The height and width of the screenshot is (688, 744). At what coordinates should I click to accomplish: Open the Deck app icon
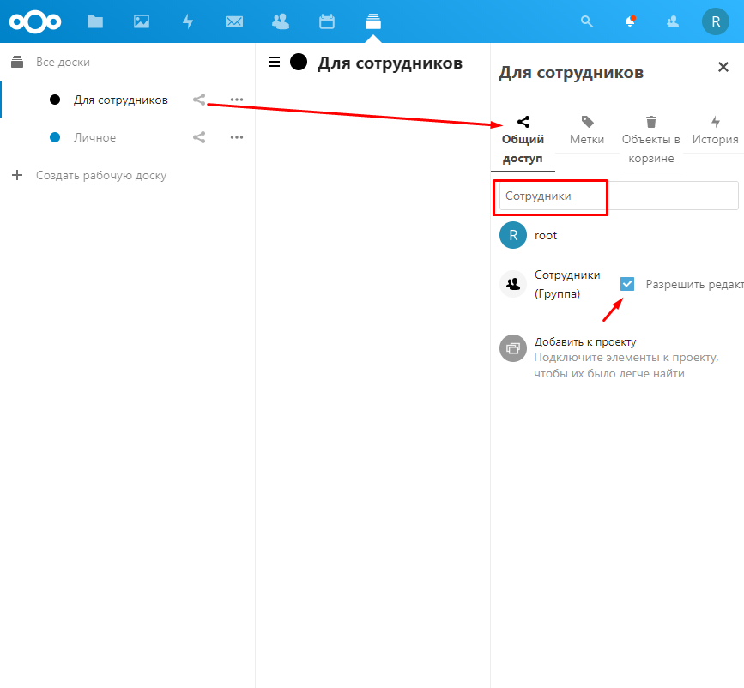(x=373, y=21)
